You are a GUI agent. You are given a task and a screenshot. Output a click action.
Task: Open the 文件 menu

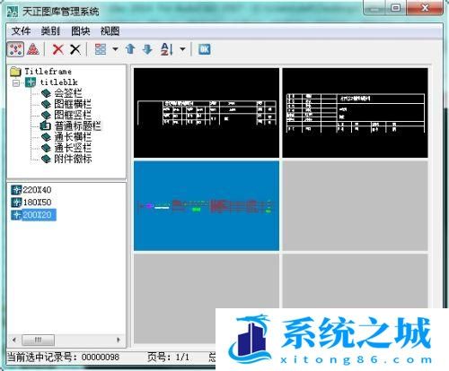pos(21,31)
